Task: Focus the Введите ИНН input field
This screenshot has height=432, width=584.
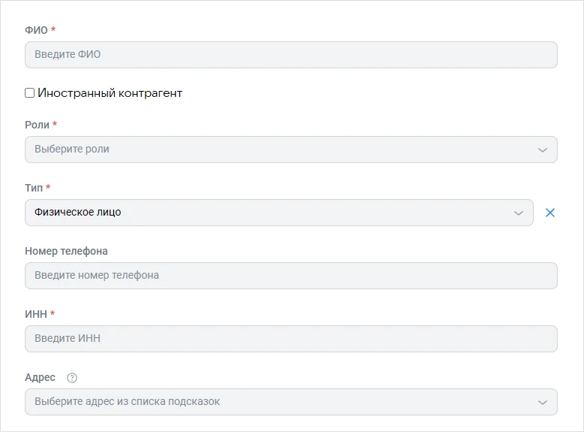Action: (291, 339)
